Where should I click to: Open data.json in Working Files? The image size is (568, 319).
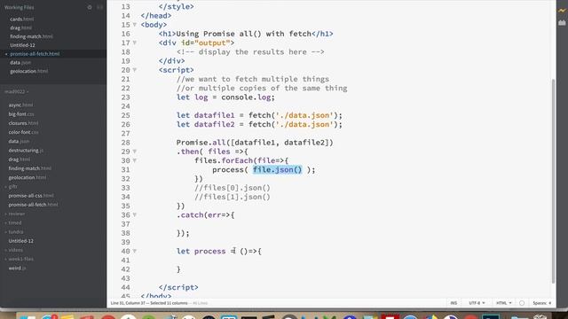pyautogui.click(x=20, y=63)
